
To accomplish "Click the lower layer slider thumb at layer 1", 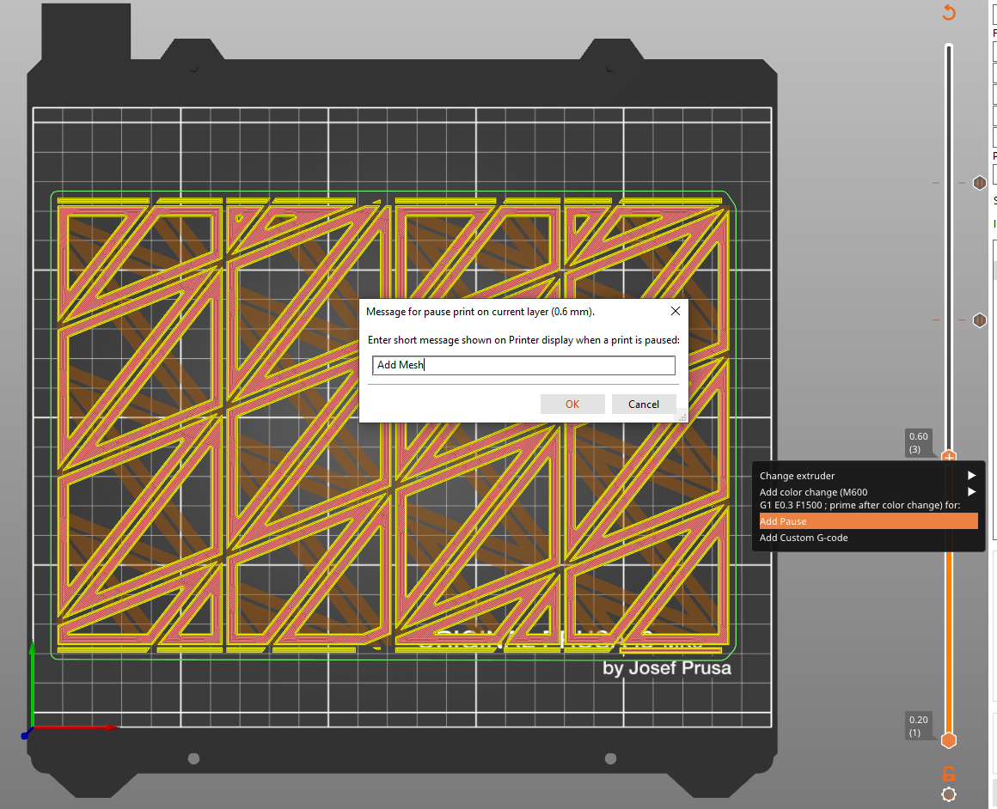I will (948, 739).
